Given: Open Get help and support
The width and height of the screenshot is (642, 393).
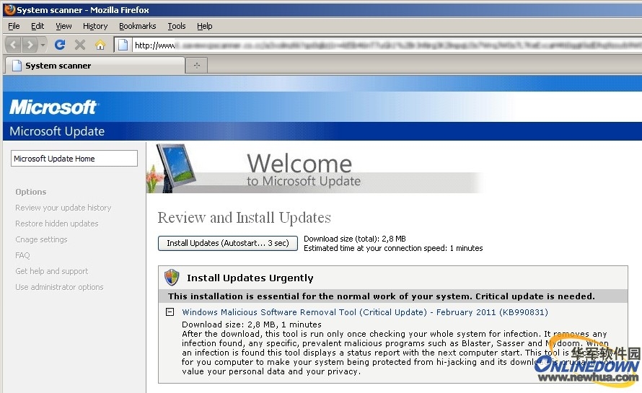Looking at the screenshot, I should coord(52,271).
